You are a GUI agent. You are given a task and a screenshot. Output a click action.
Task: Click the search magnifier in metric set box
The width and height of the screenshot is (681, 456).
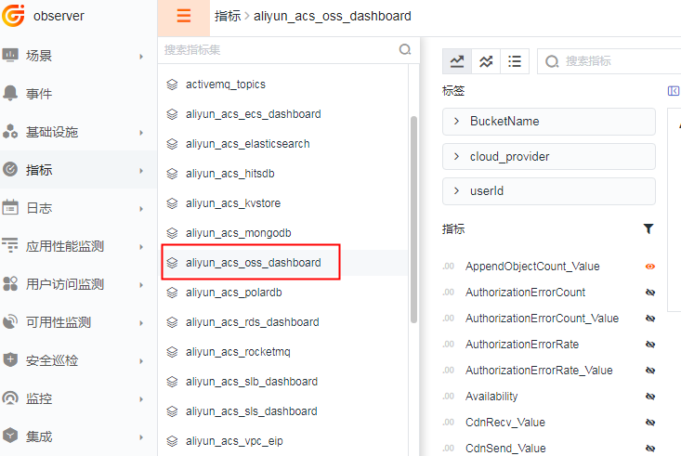(x=405, y=49)
